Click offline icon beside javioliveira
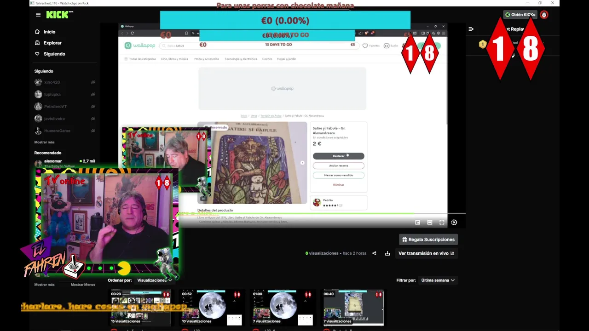Viewport: 589px width, 331px height. point(93,119)
